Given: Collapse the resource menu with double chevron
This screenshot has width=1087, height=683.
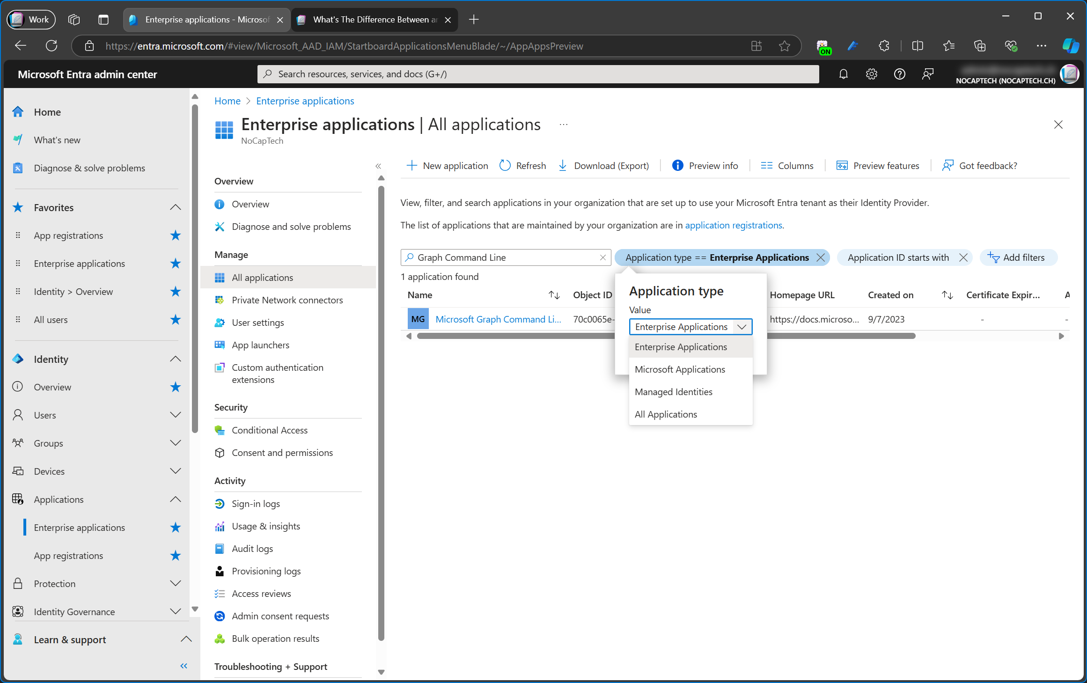Looking at the screenshot, I should [x=378, y=166].
